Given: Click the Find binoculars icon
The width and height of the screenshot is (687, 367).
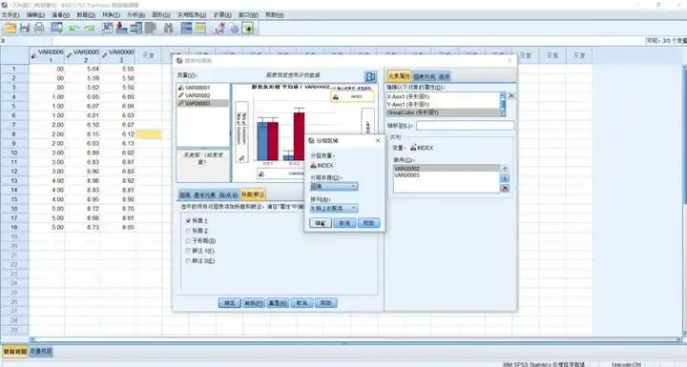Looking at the screenshot, I should 168,29.
